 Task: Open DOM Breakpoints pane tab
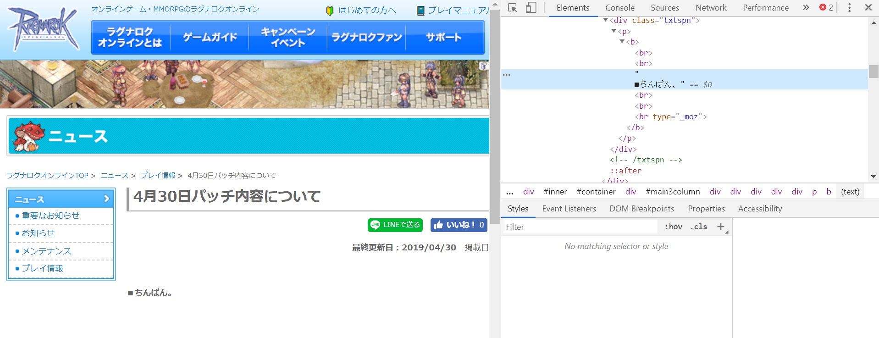click(x=641, y=209)
